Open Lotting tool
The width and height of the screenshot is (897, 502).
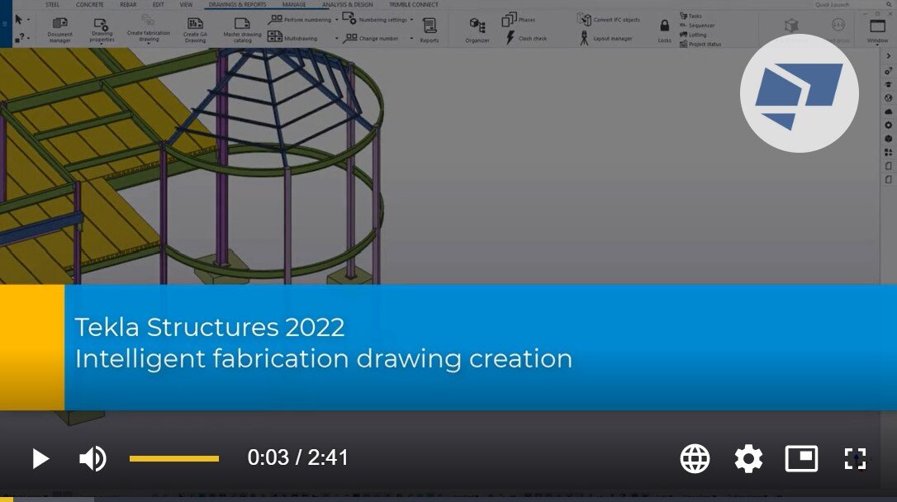click(x=693, y=35)
